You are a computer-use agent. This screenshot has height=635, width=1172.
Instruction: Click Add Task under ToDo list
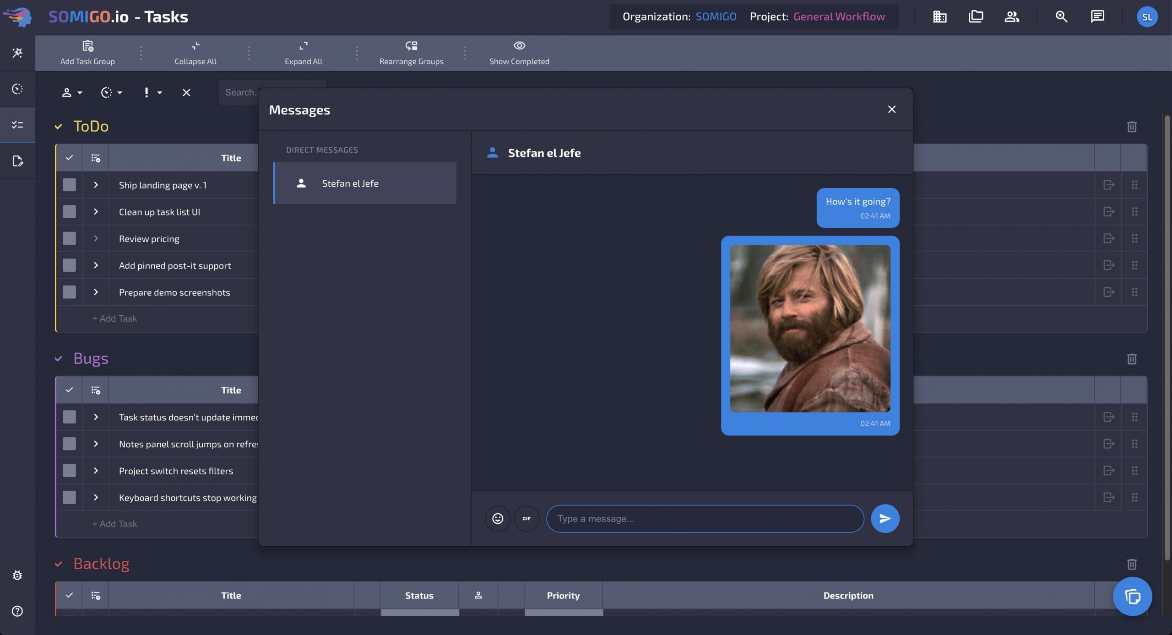pos(114,318)
